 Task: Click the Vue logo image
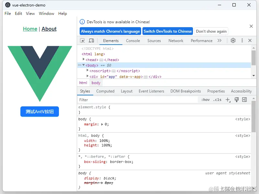tap(40, 74)
